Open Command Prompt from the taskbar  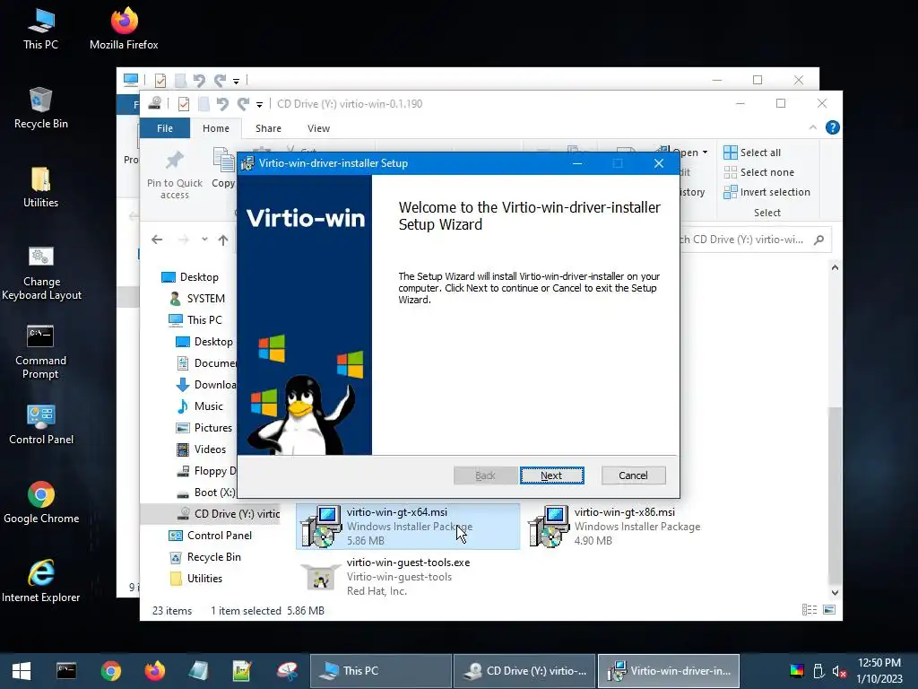click(x=66, y=671)
